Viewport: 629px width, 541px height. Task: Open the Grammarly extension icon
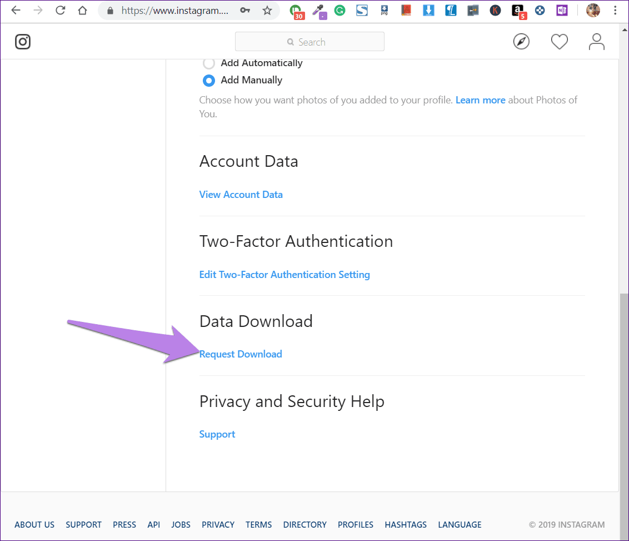(x=340, y=11)
